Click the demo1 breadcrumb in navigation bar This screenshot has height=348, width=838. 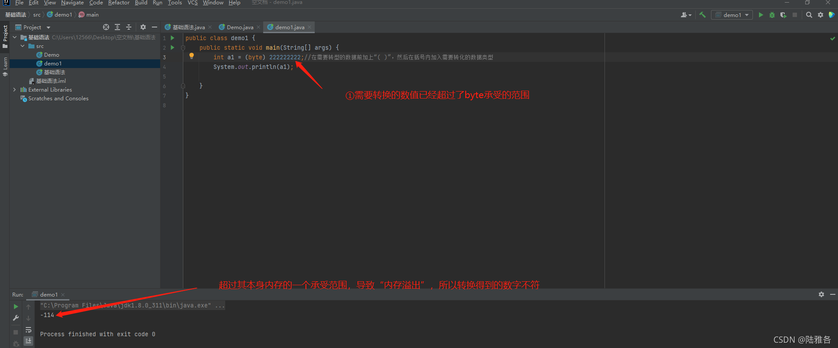coord(59,15)
